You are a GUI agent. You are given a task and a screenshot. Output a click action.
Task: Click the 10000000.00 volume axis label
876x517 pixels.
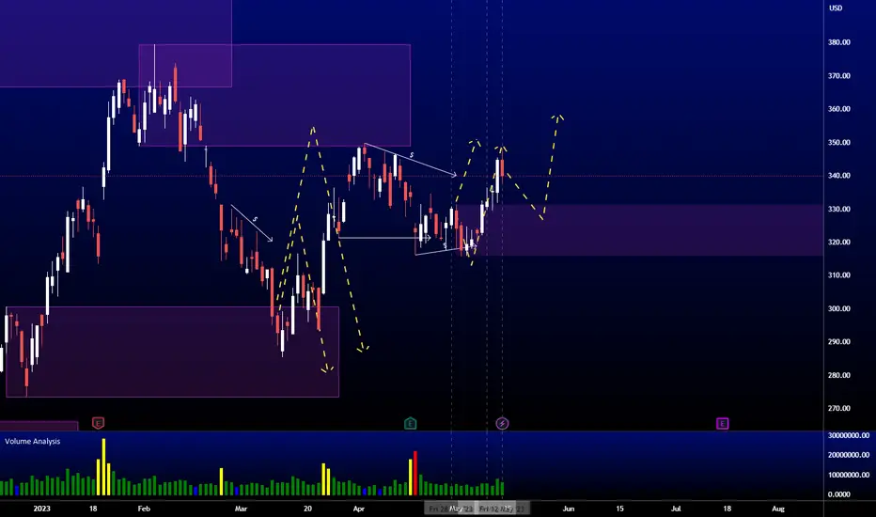(x=848, y=475)
